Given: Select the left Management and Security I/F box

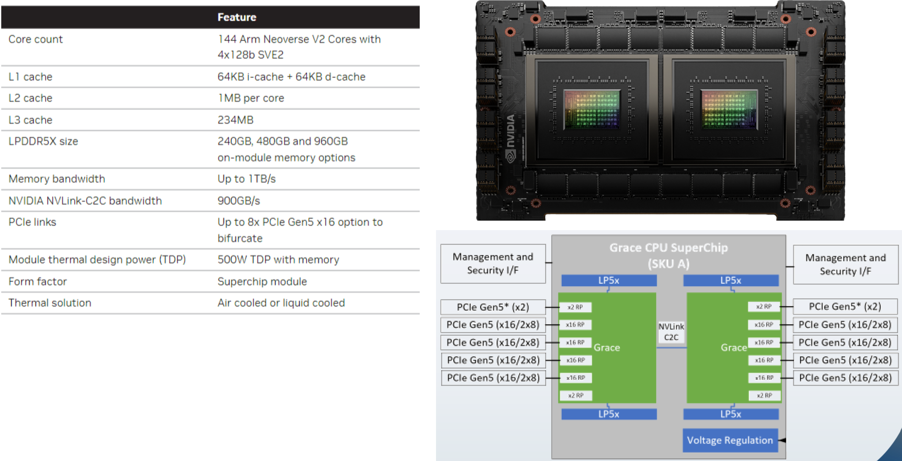Looking at the screenshot, I should coord(493,263).
